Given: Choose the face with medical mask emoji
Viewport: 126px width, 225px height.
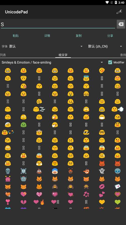Looking at the screenshot, I should tap(102, 117).
